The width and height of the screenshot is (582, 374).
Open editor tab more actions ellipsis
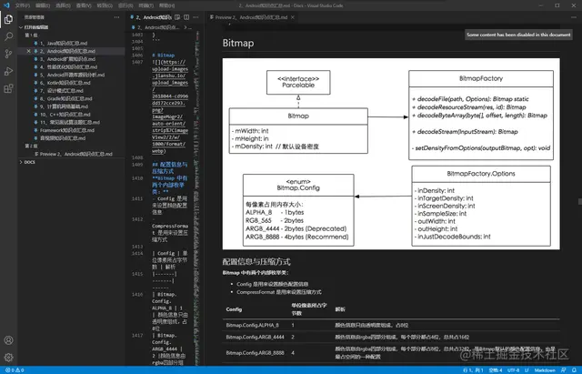coord(196,17)
